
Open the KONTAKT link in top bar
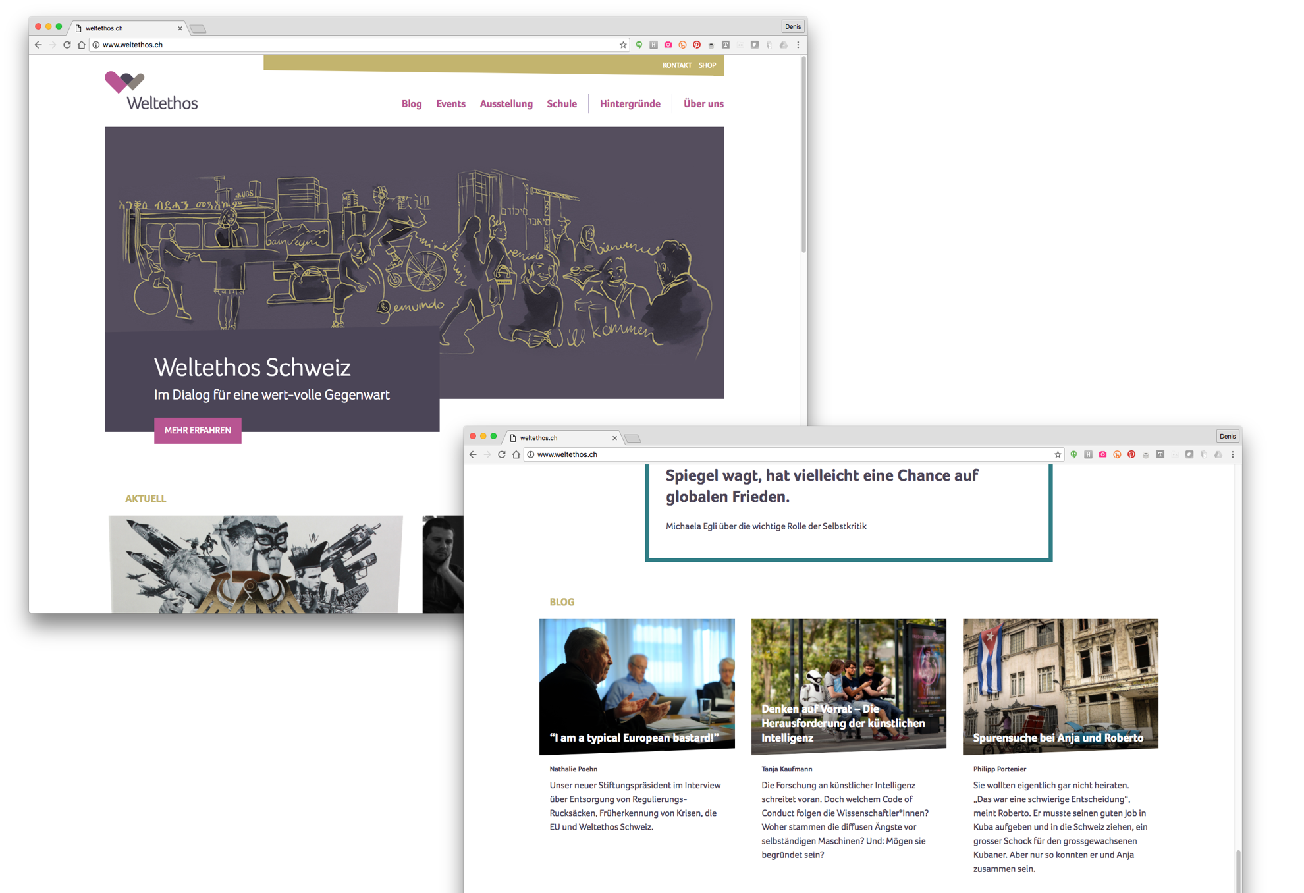(x=676, y=65)
